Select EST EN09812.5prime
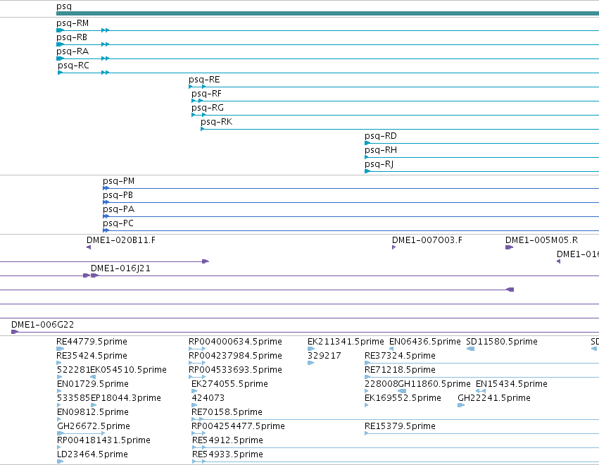The image size is (599, 465). pos(92,412)
